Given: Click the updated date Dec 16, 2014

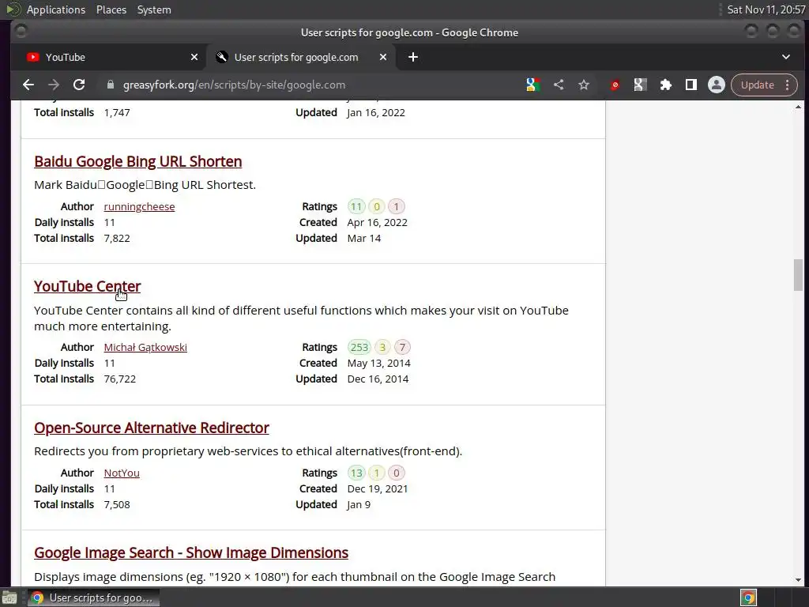Looking at the screenshot, I should coord(378,379).
